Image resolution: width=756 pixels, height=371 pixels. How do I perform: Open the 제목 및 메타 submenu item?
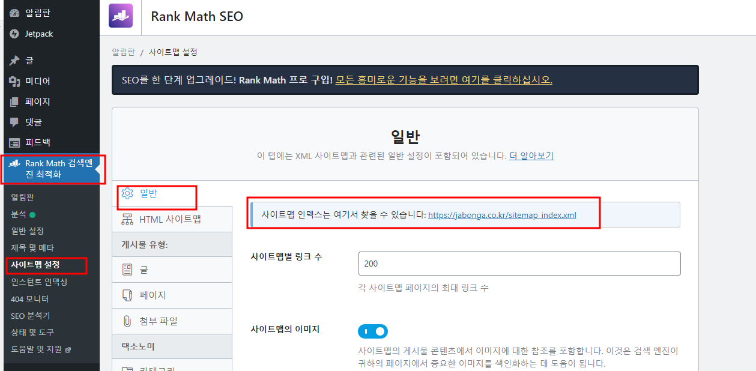[x=32, y=248]
